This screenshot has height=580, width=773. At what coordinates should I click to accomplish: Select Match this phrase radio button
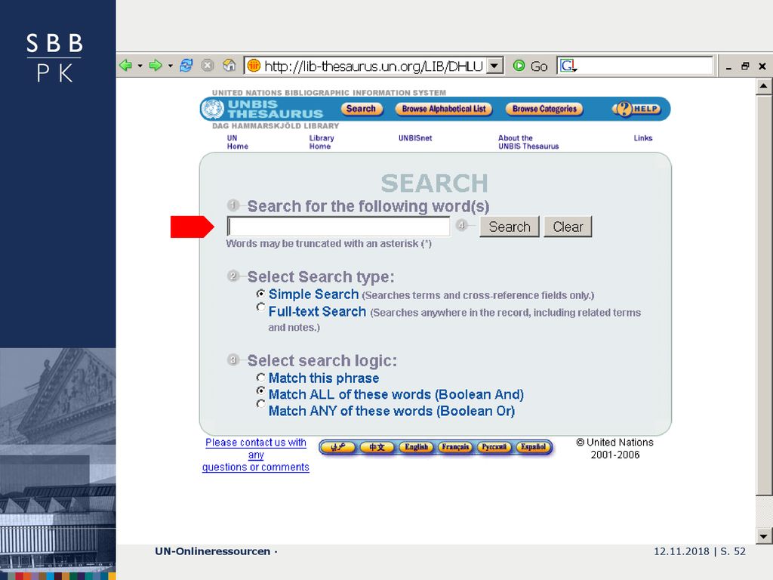(260, 378)
